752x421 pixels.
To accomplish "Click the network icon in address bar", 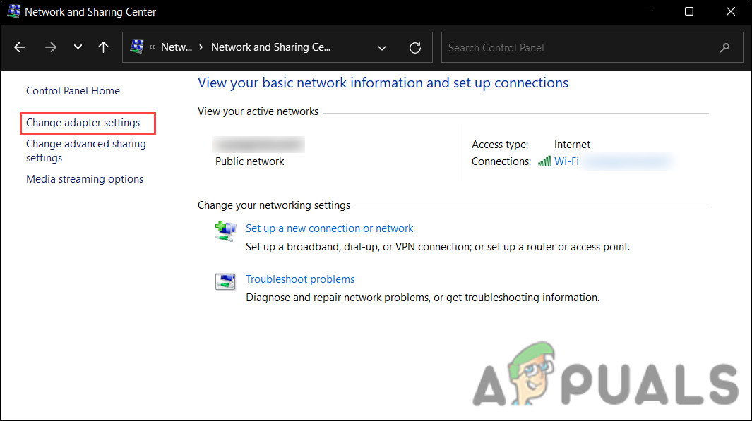I will click(138, 47).
